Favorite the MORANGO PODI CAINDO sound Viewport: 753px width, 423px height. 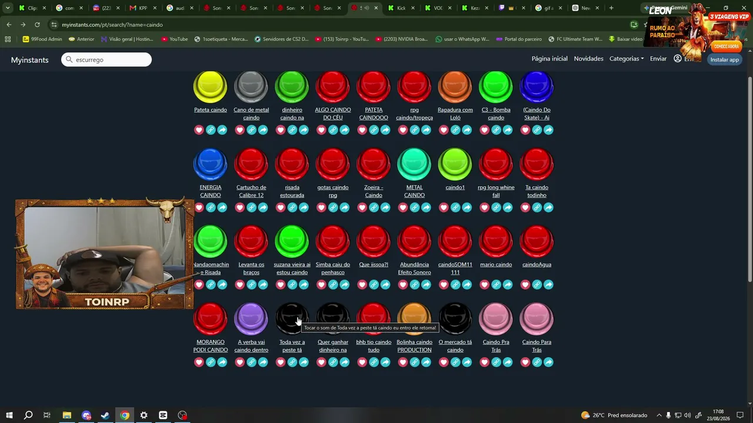[x=199, y=362]
